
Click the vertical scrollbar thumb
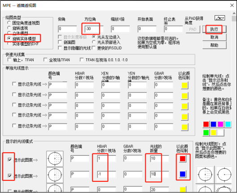point(234,19)
